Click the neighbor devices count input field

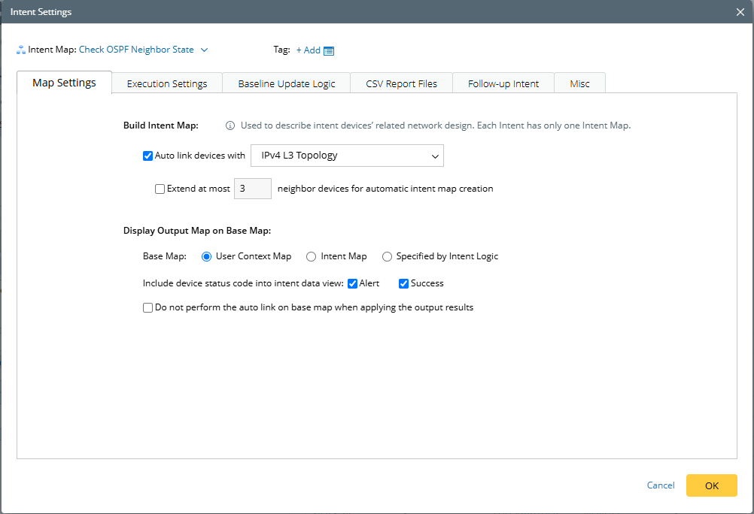pyautogui.click(x=253, y=189)
